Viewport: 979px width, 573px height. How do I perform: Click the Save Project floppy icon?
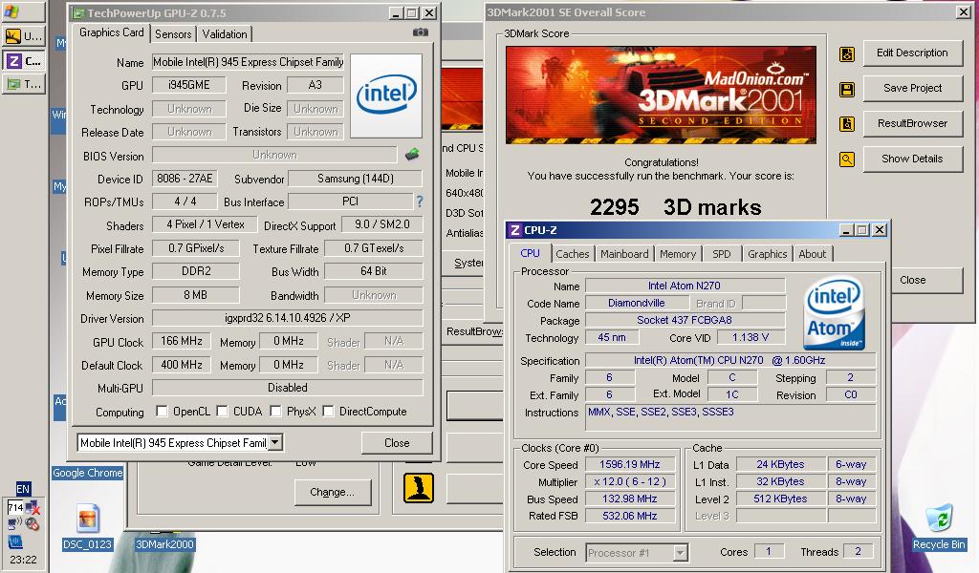(x=847, y=89)
